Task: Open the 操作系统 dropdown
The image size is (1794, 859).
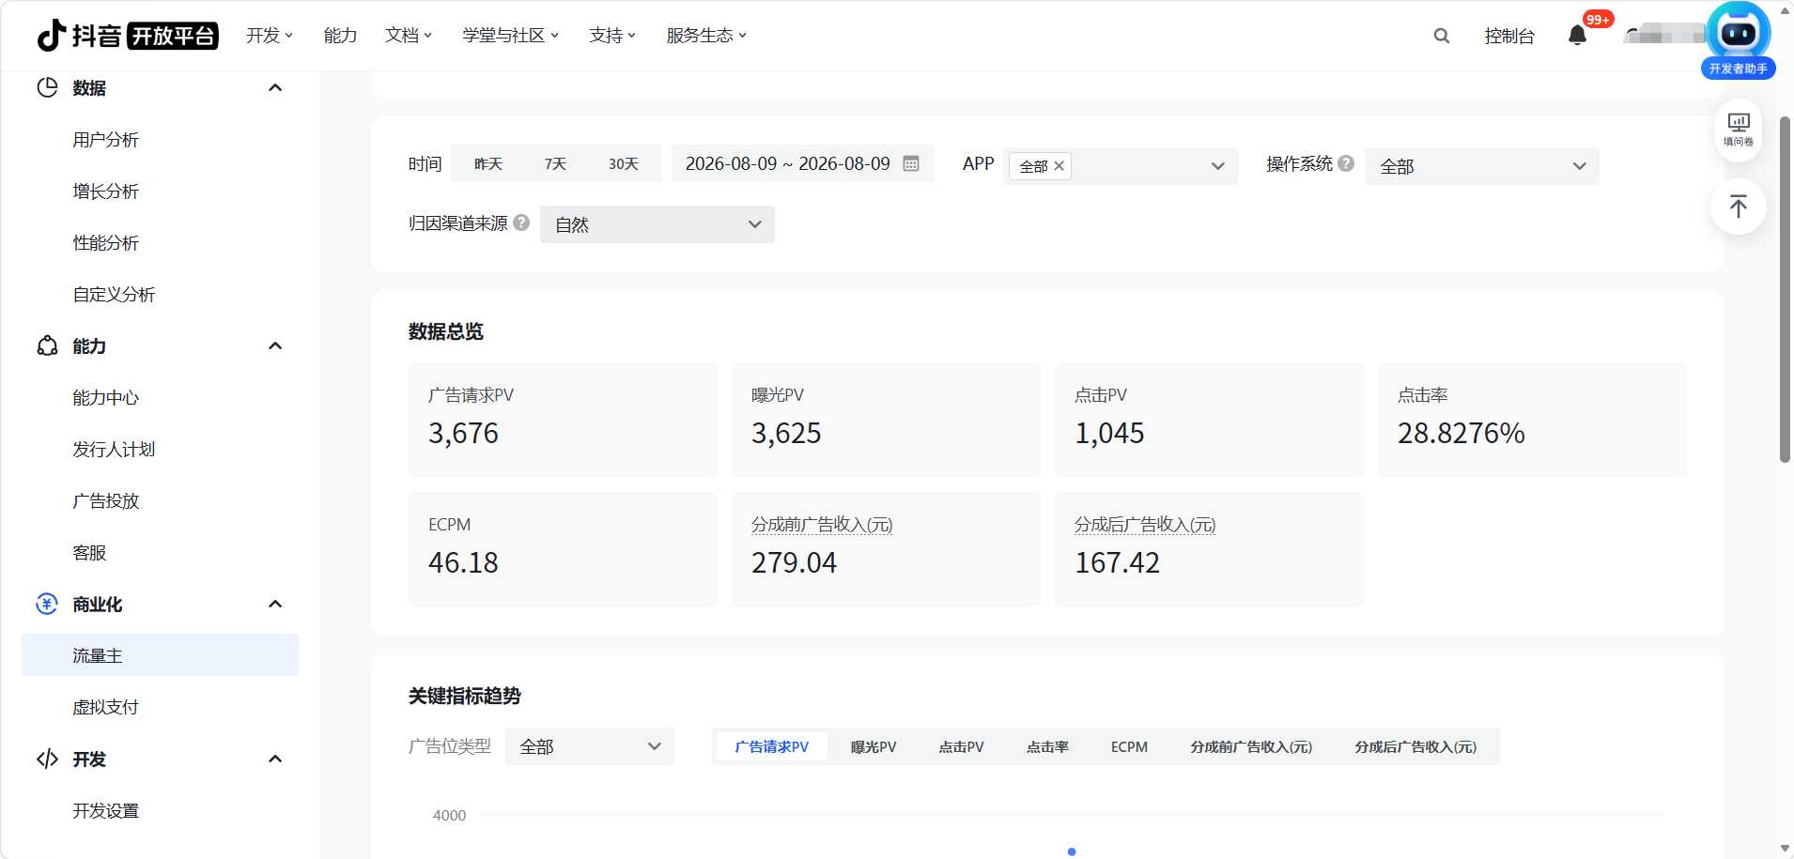Action: [1482, 166]
